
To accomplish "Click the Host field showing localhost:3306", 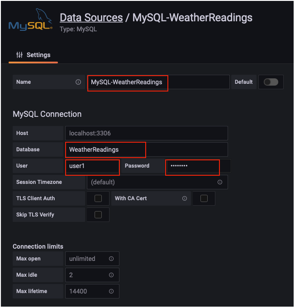I will point(147,133).
